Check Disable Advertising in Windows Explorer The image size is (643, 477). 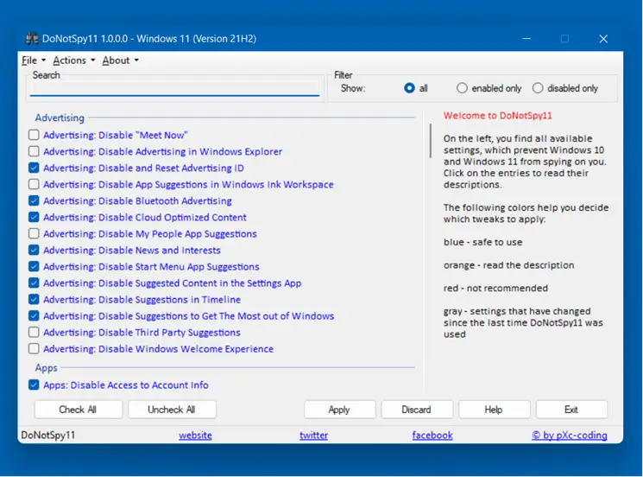pos(34,151)
